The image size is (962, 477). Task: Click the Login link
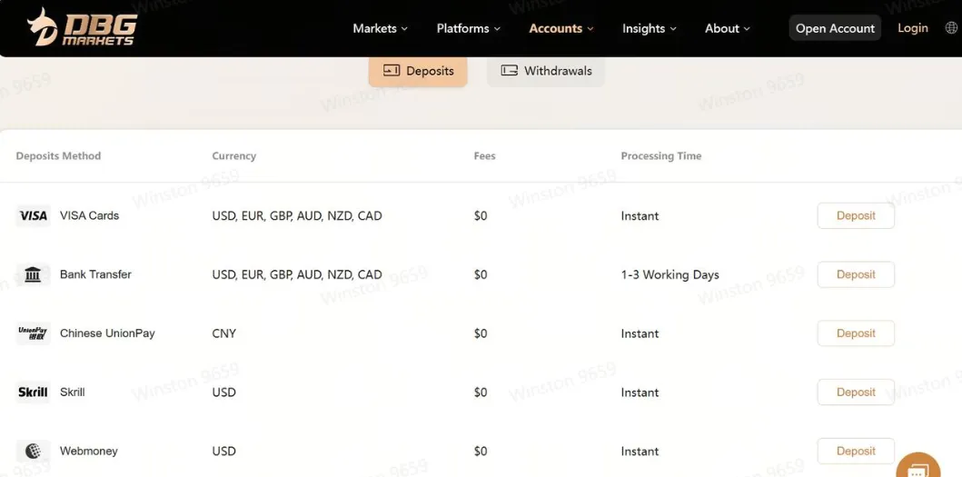click(x=913, y=28)
